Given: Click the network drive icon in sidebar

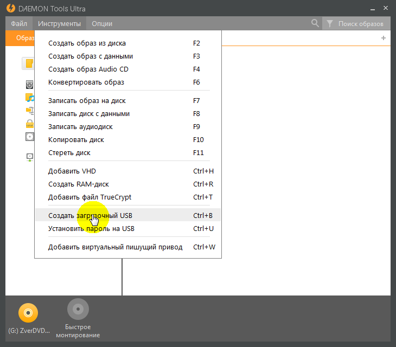Looking at the screenshot, I should click(x=30, y=157).
